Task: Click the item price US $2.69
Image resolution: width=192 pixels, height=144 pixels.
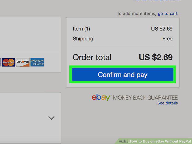Action: (x=162, y=29)
